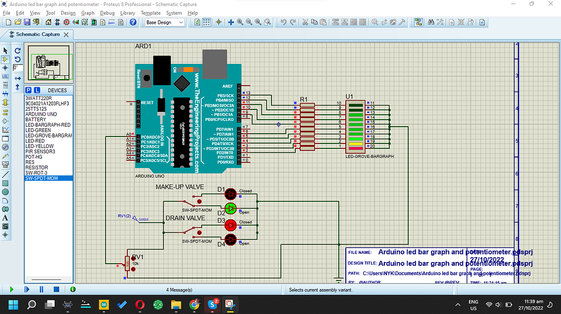
Task: Flip the part vertically with the Y-mirror arrow
Action: pos(17,87)
